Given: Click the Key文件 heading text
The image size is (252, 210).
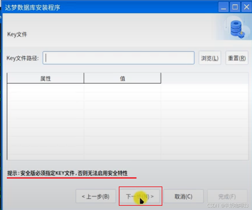Looking at the screenshot, I should (17, 34).
